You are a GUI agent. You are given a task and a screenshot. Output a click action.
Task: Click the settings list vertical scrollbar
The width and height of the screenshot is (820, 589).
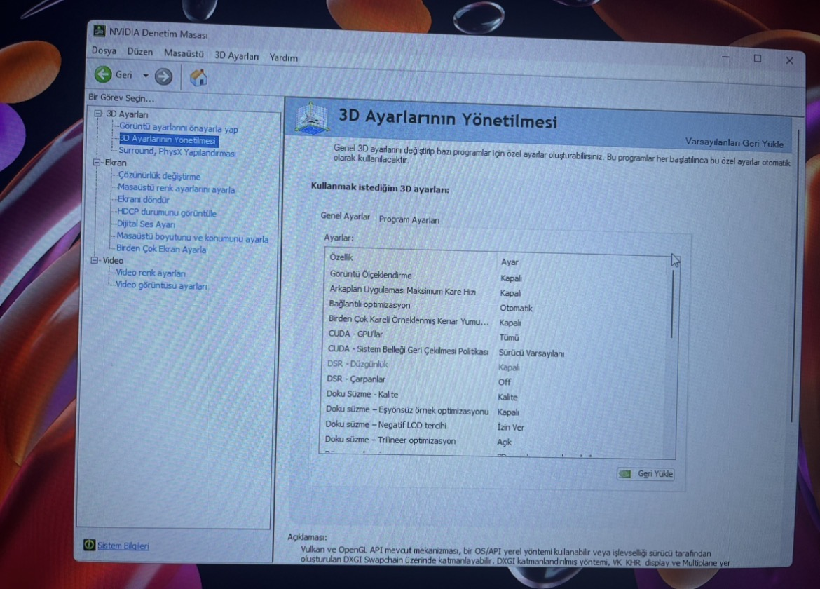672,304
